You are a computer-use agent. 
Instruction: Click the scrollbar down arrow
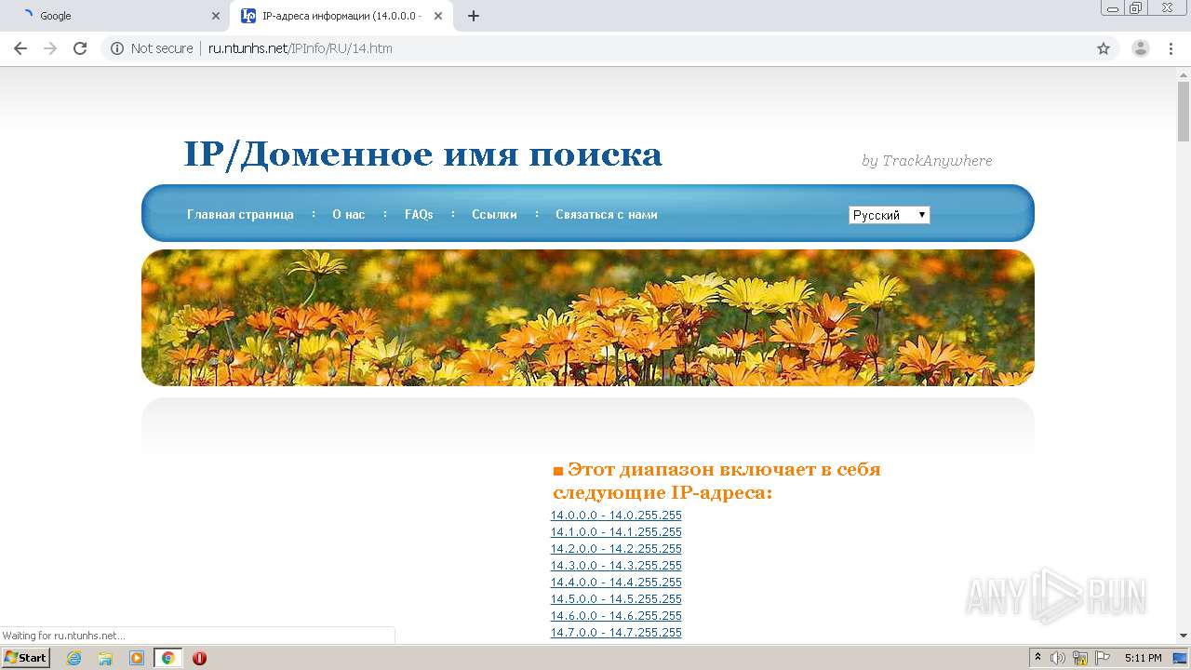(x=1184, y=636)
